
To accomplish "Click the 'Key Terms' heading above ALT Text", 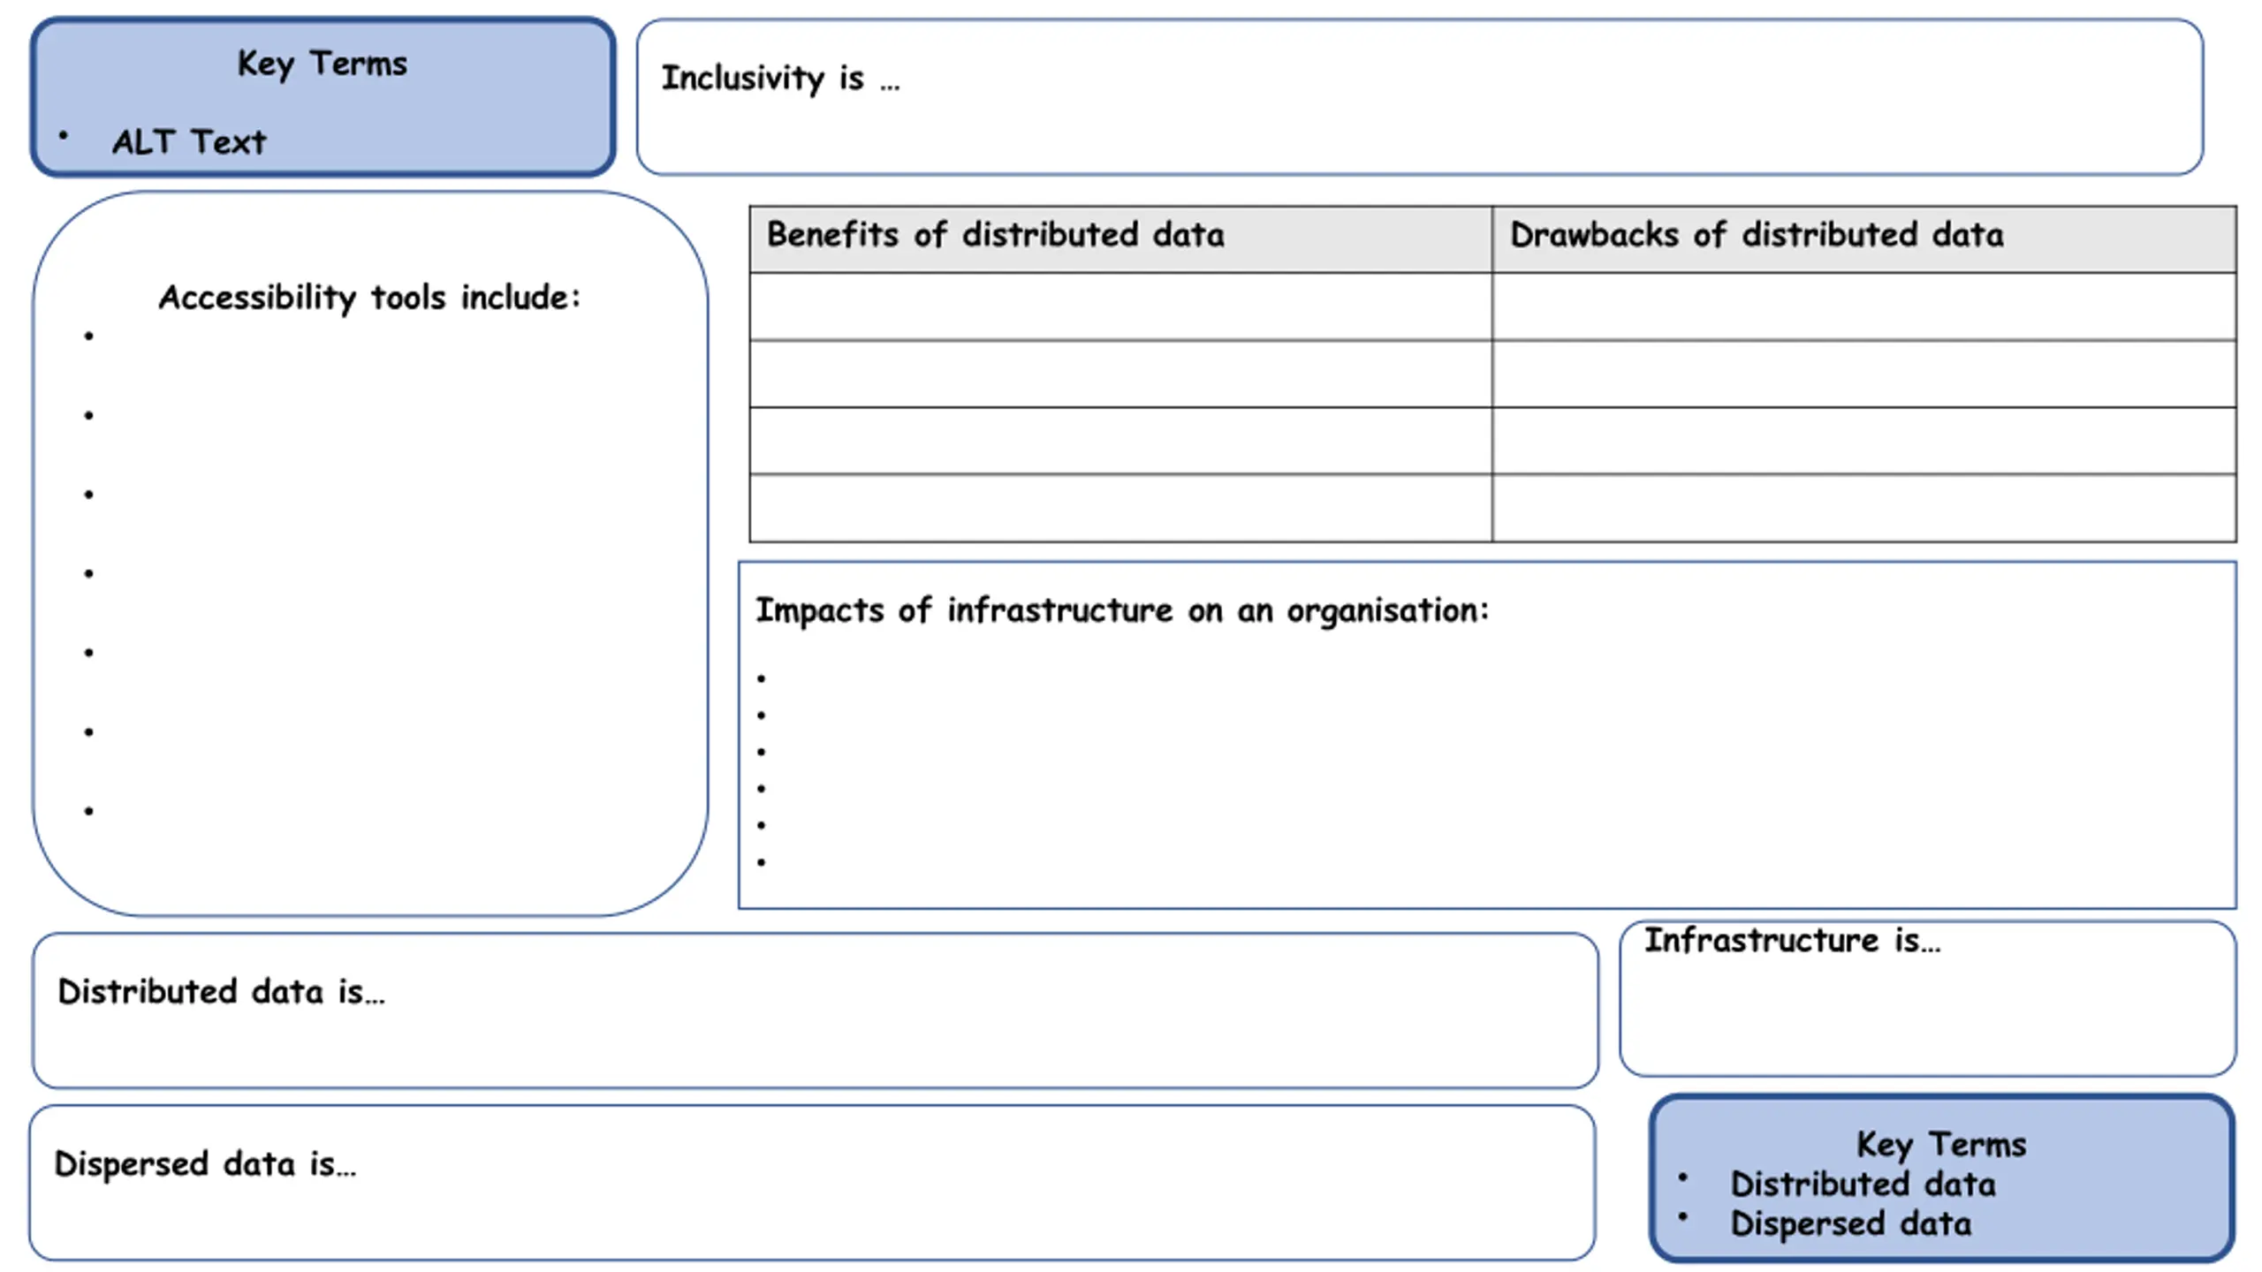I will click(323, 64).
